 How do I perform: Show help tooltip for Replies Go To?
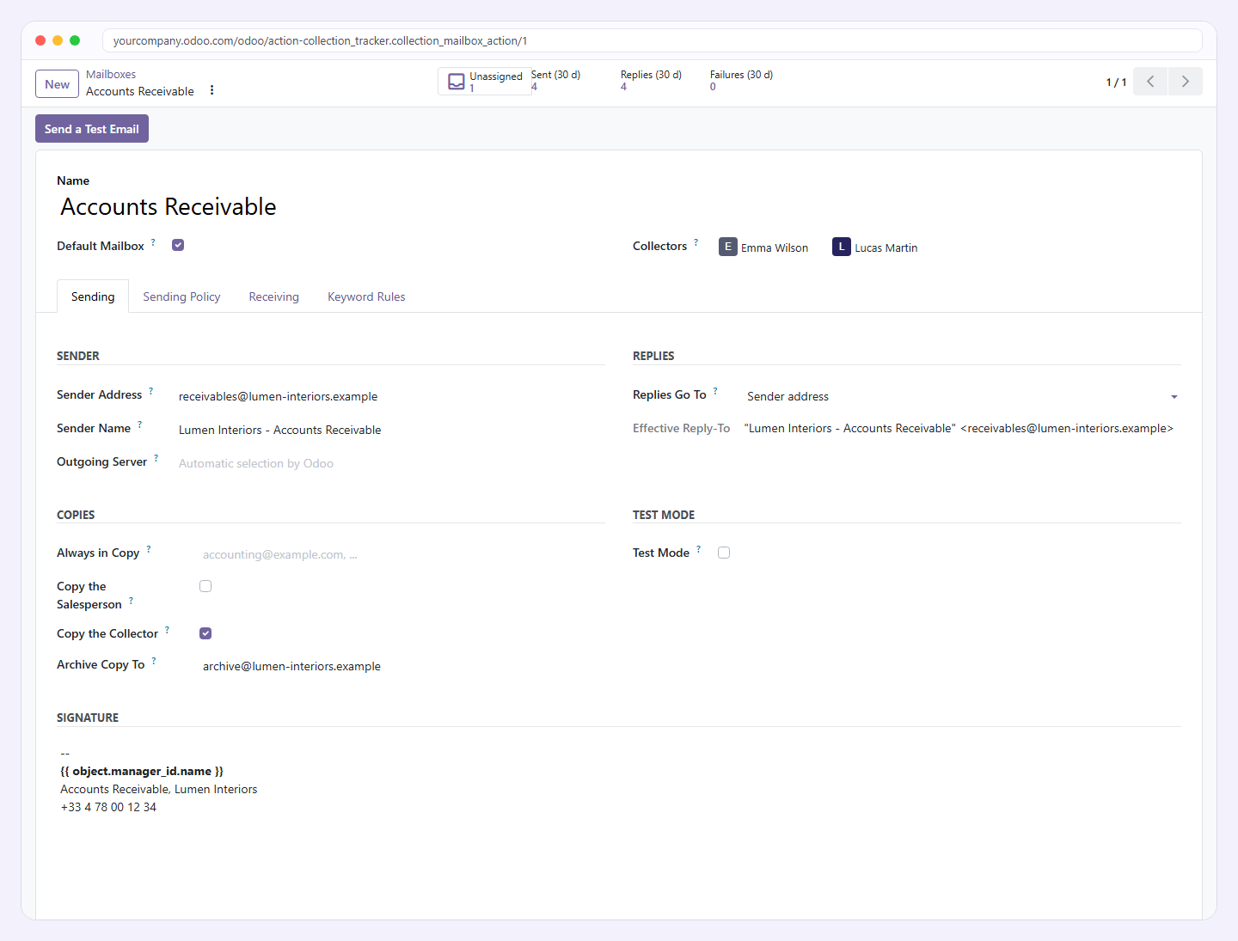(x=715, y=391)
